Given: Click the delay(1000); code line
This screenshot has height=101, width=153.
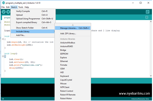Looking at the screenshot, I should tap(16, 68).
